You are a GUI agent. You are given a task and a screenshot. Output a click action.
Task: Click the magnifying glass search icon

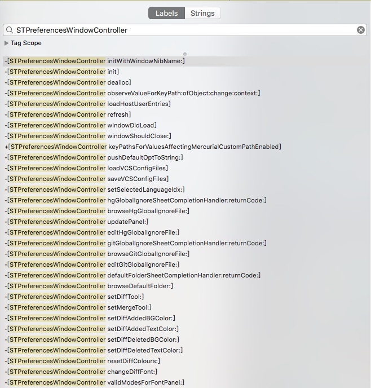(x=10, y=30)
